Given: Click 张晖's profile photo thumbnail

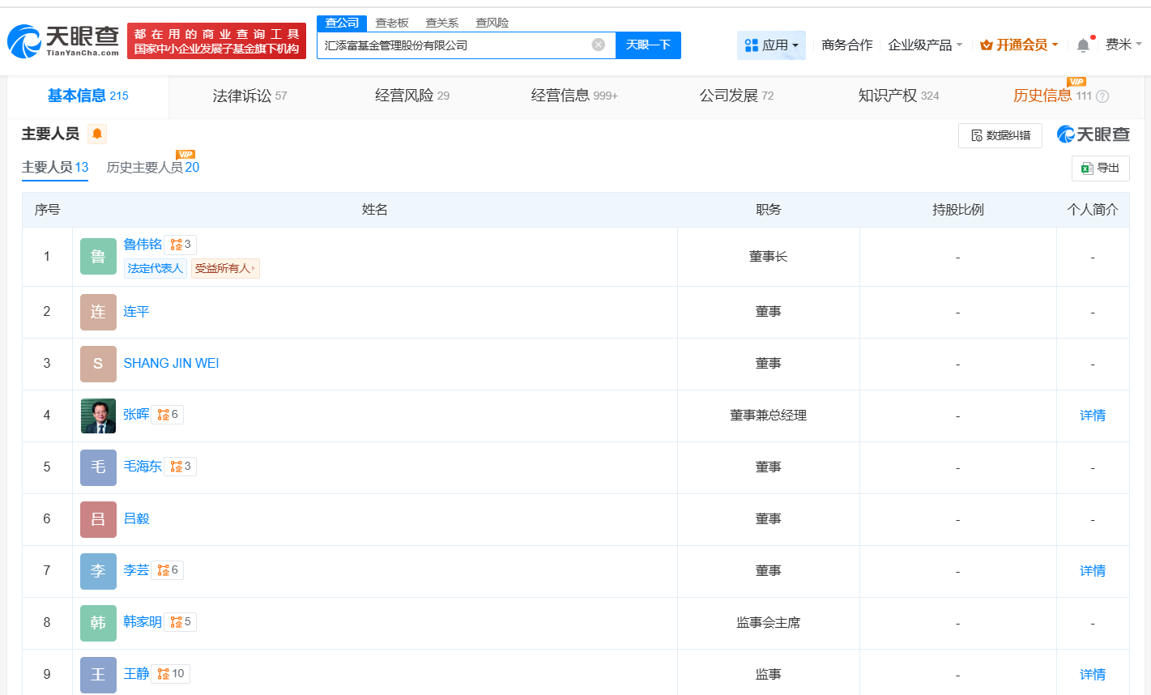Looking at the screenshot, I should [98, 416].
